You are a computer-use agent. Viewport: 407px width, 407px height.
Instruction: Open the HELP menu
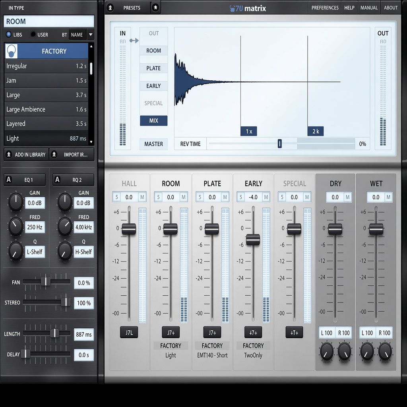tap(349, 8)
